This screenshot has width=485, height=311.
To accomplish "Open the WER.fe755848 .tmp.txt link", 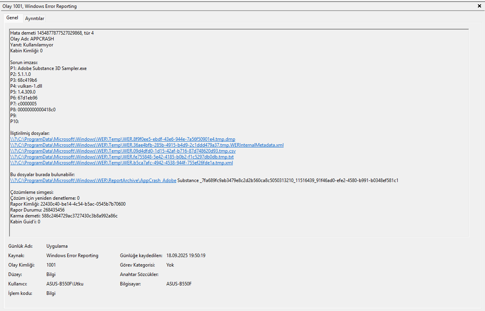I will [122, 157].
